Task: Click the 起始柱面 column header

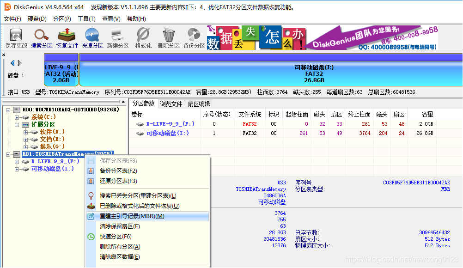Action: tap(297, 114)
